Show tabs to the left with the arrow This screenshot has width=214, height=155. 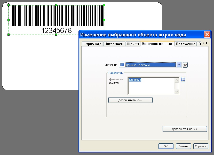pos(203,43)
